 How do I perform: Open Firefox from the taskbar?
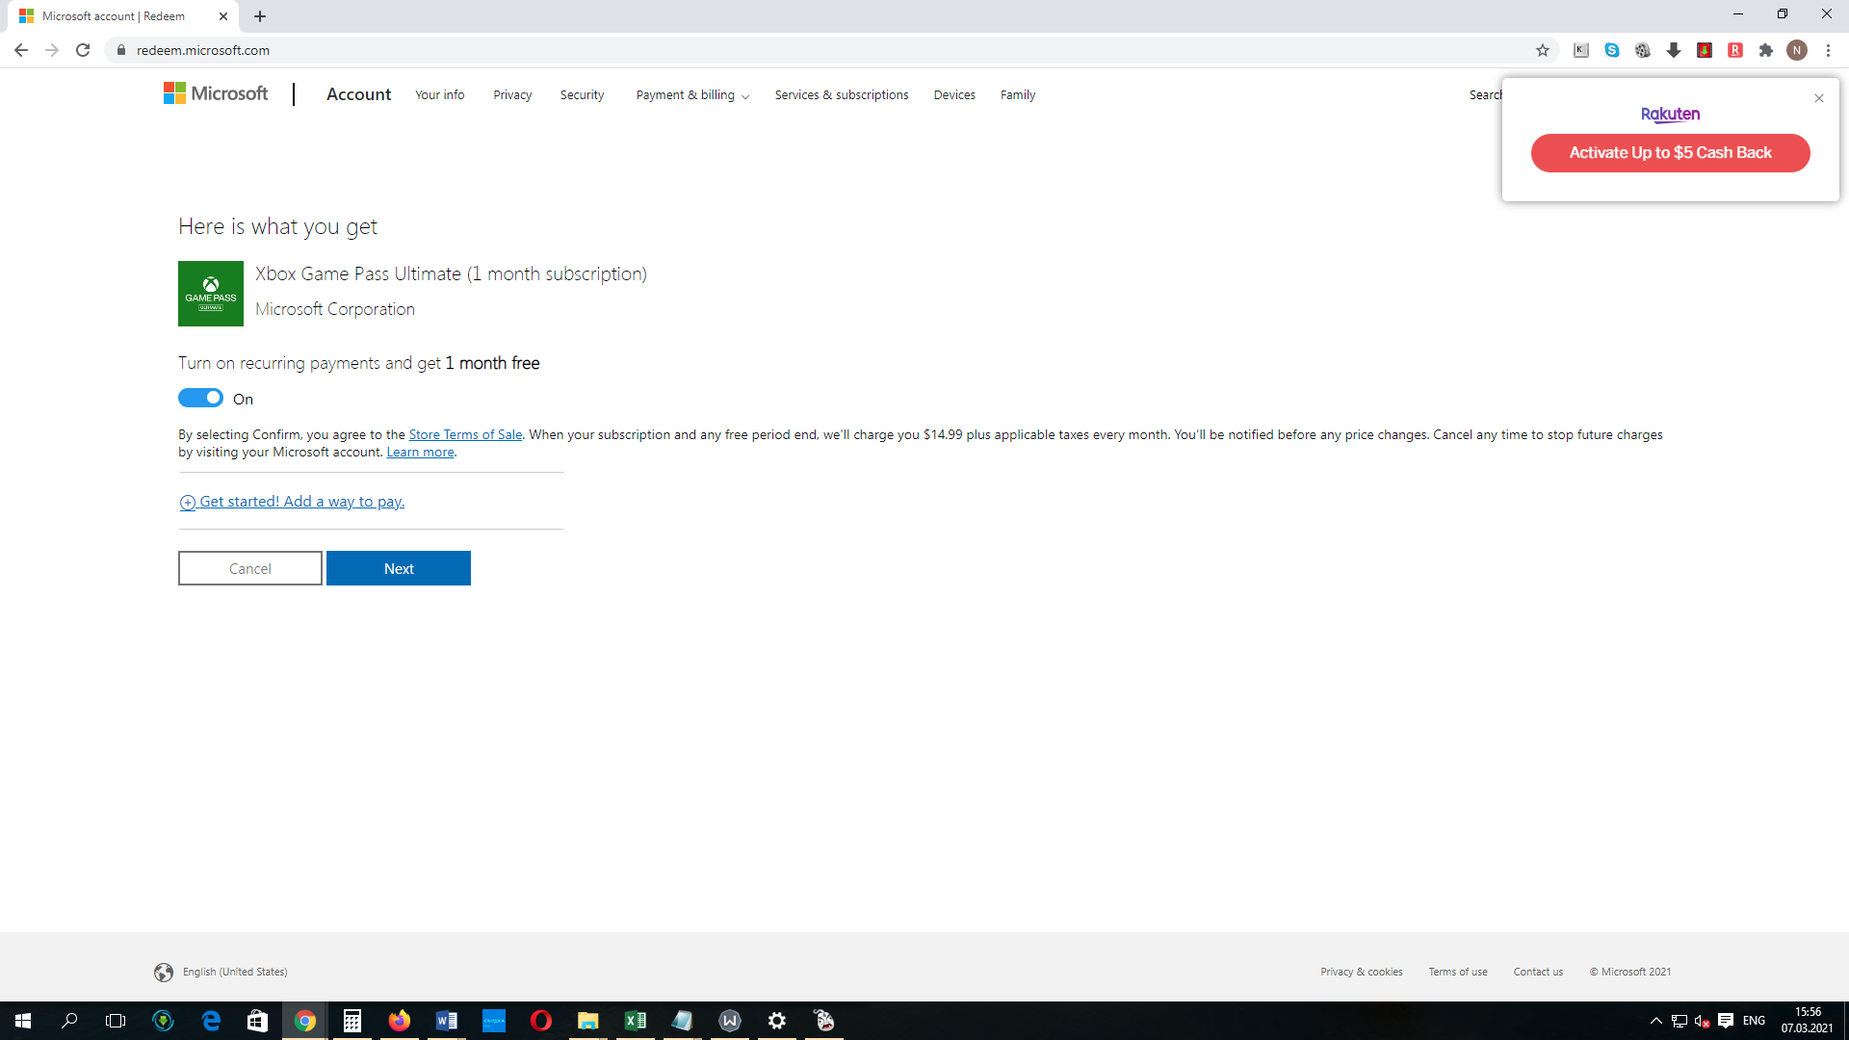(400, 1021)
